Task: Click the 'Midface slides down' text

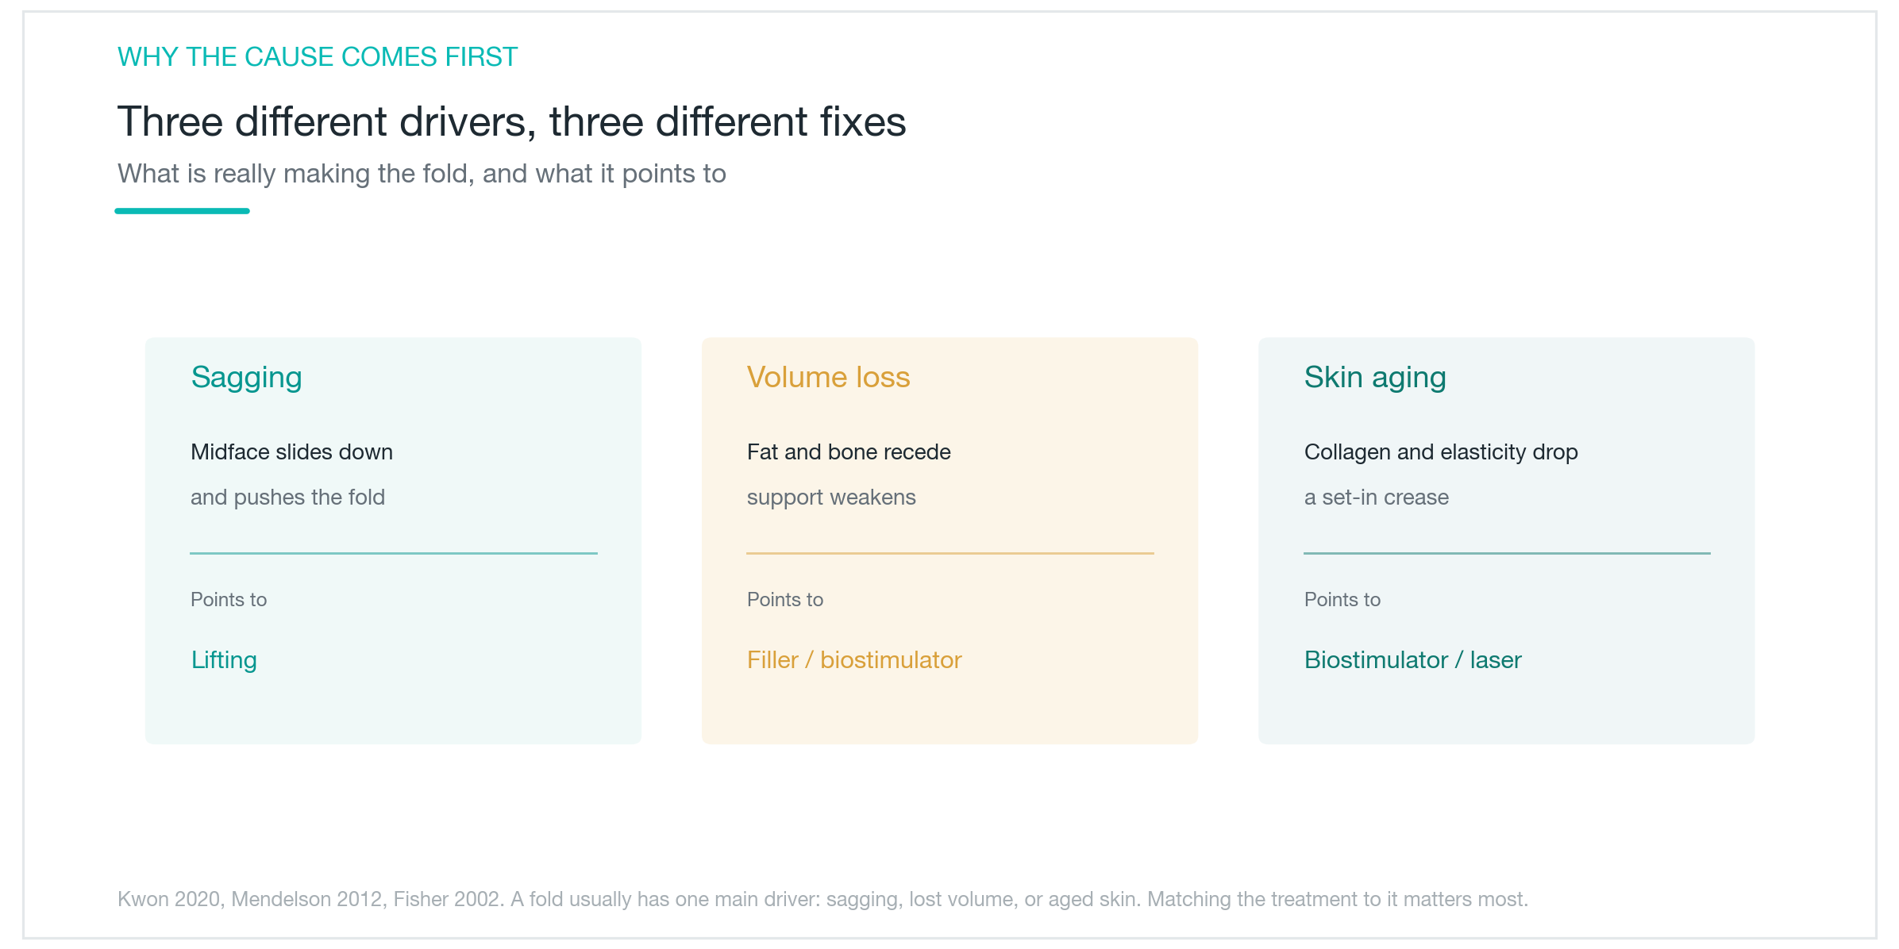Action: [291, 451]
